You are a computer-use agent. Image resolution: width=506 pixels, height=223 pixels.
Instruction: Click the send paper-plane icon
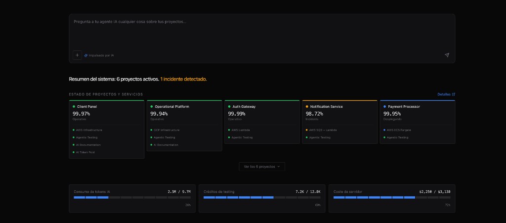(x=447, y=55)
